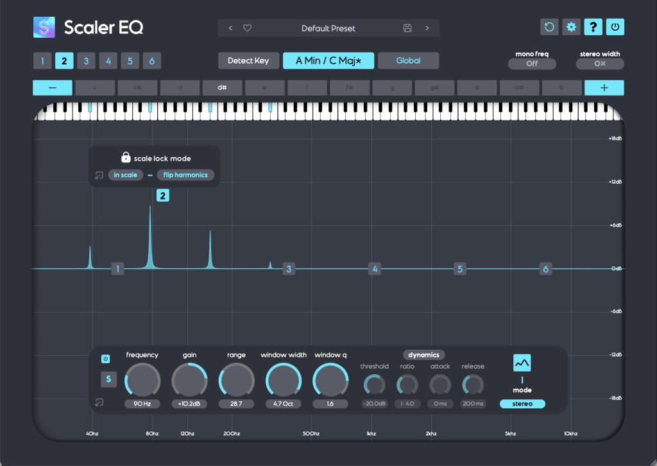Viewport: 657px width, 466px height.
Task: Open the A Min / C Maj key selector
Action: [x=328, y=61]
